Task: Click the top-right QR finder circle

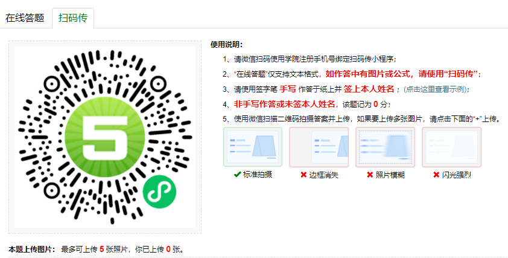Action: [x=158, y=85]
